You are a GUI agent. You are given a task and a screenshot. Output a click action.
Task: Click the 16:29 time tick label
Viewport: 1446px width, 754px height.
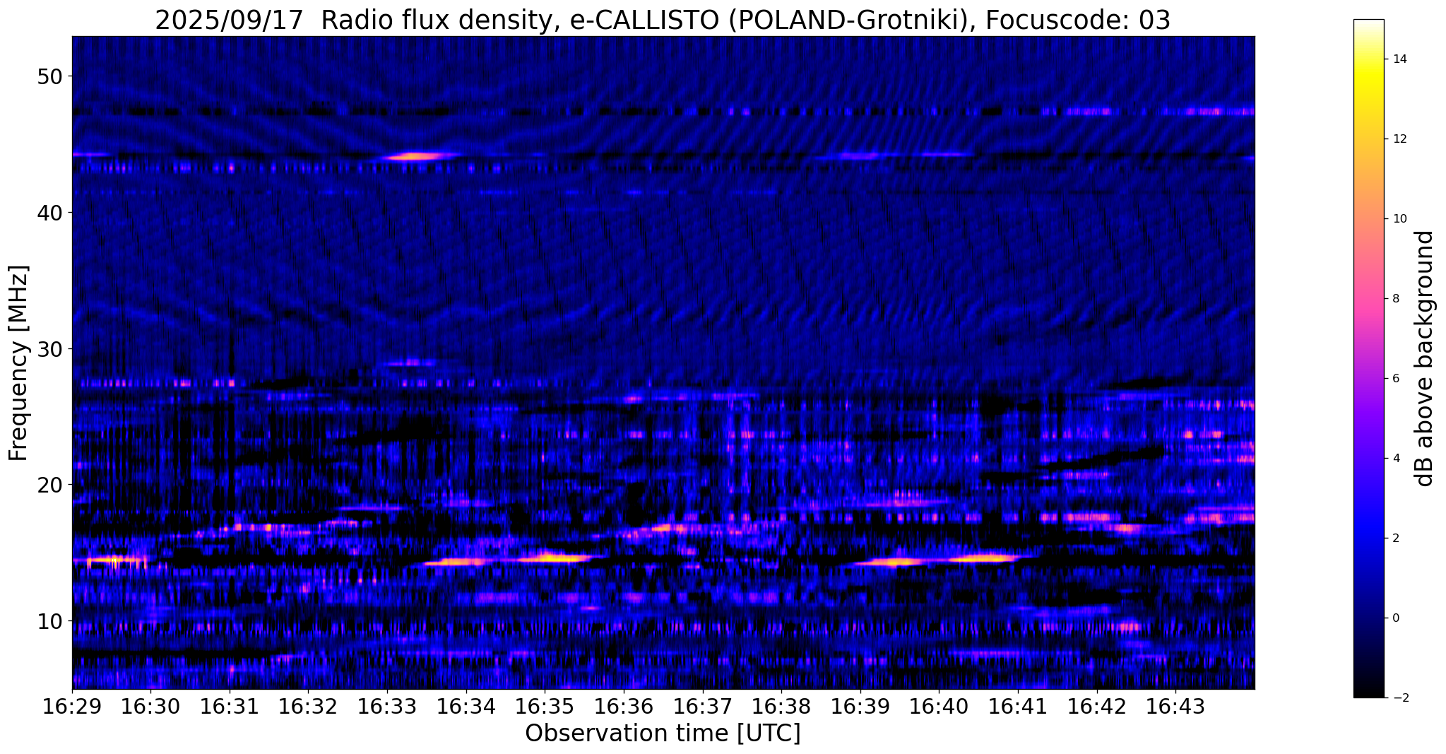[72, 707]
